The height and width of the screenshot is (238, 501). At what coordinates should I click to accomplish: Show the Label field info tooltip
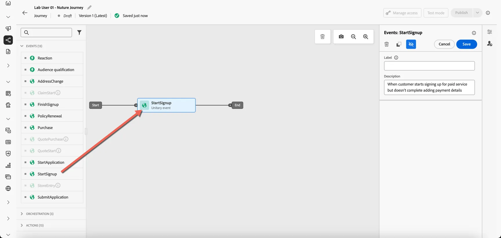pyautogui.click(x=396, y=57)
